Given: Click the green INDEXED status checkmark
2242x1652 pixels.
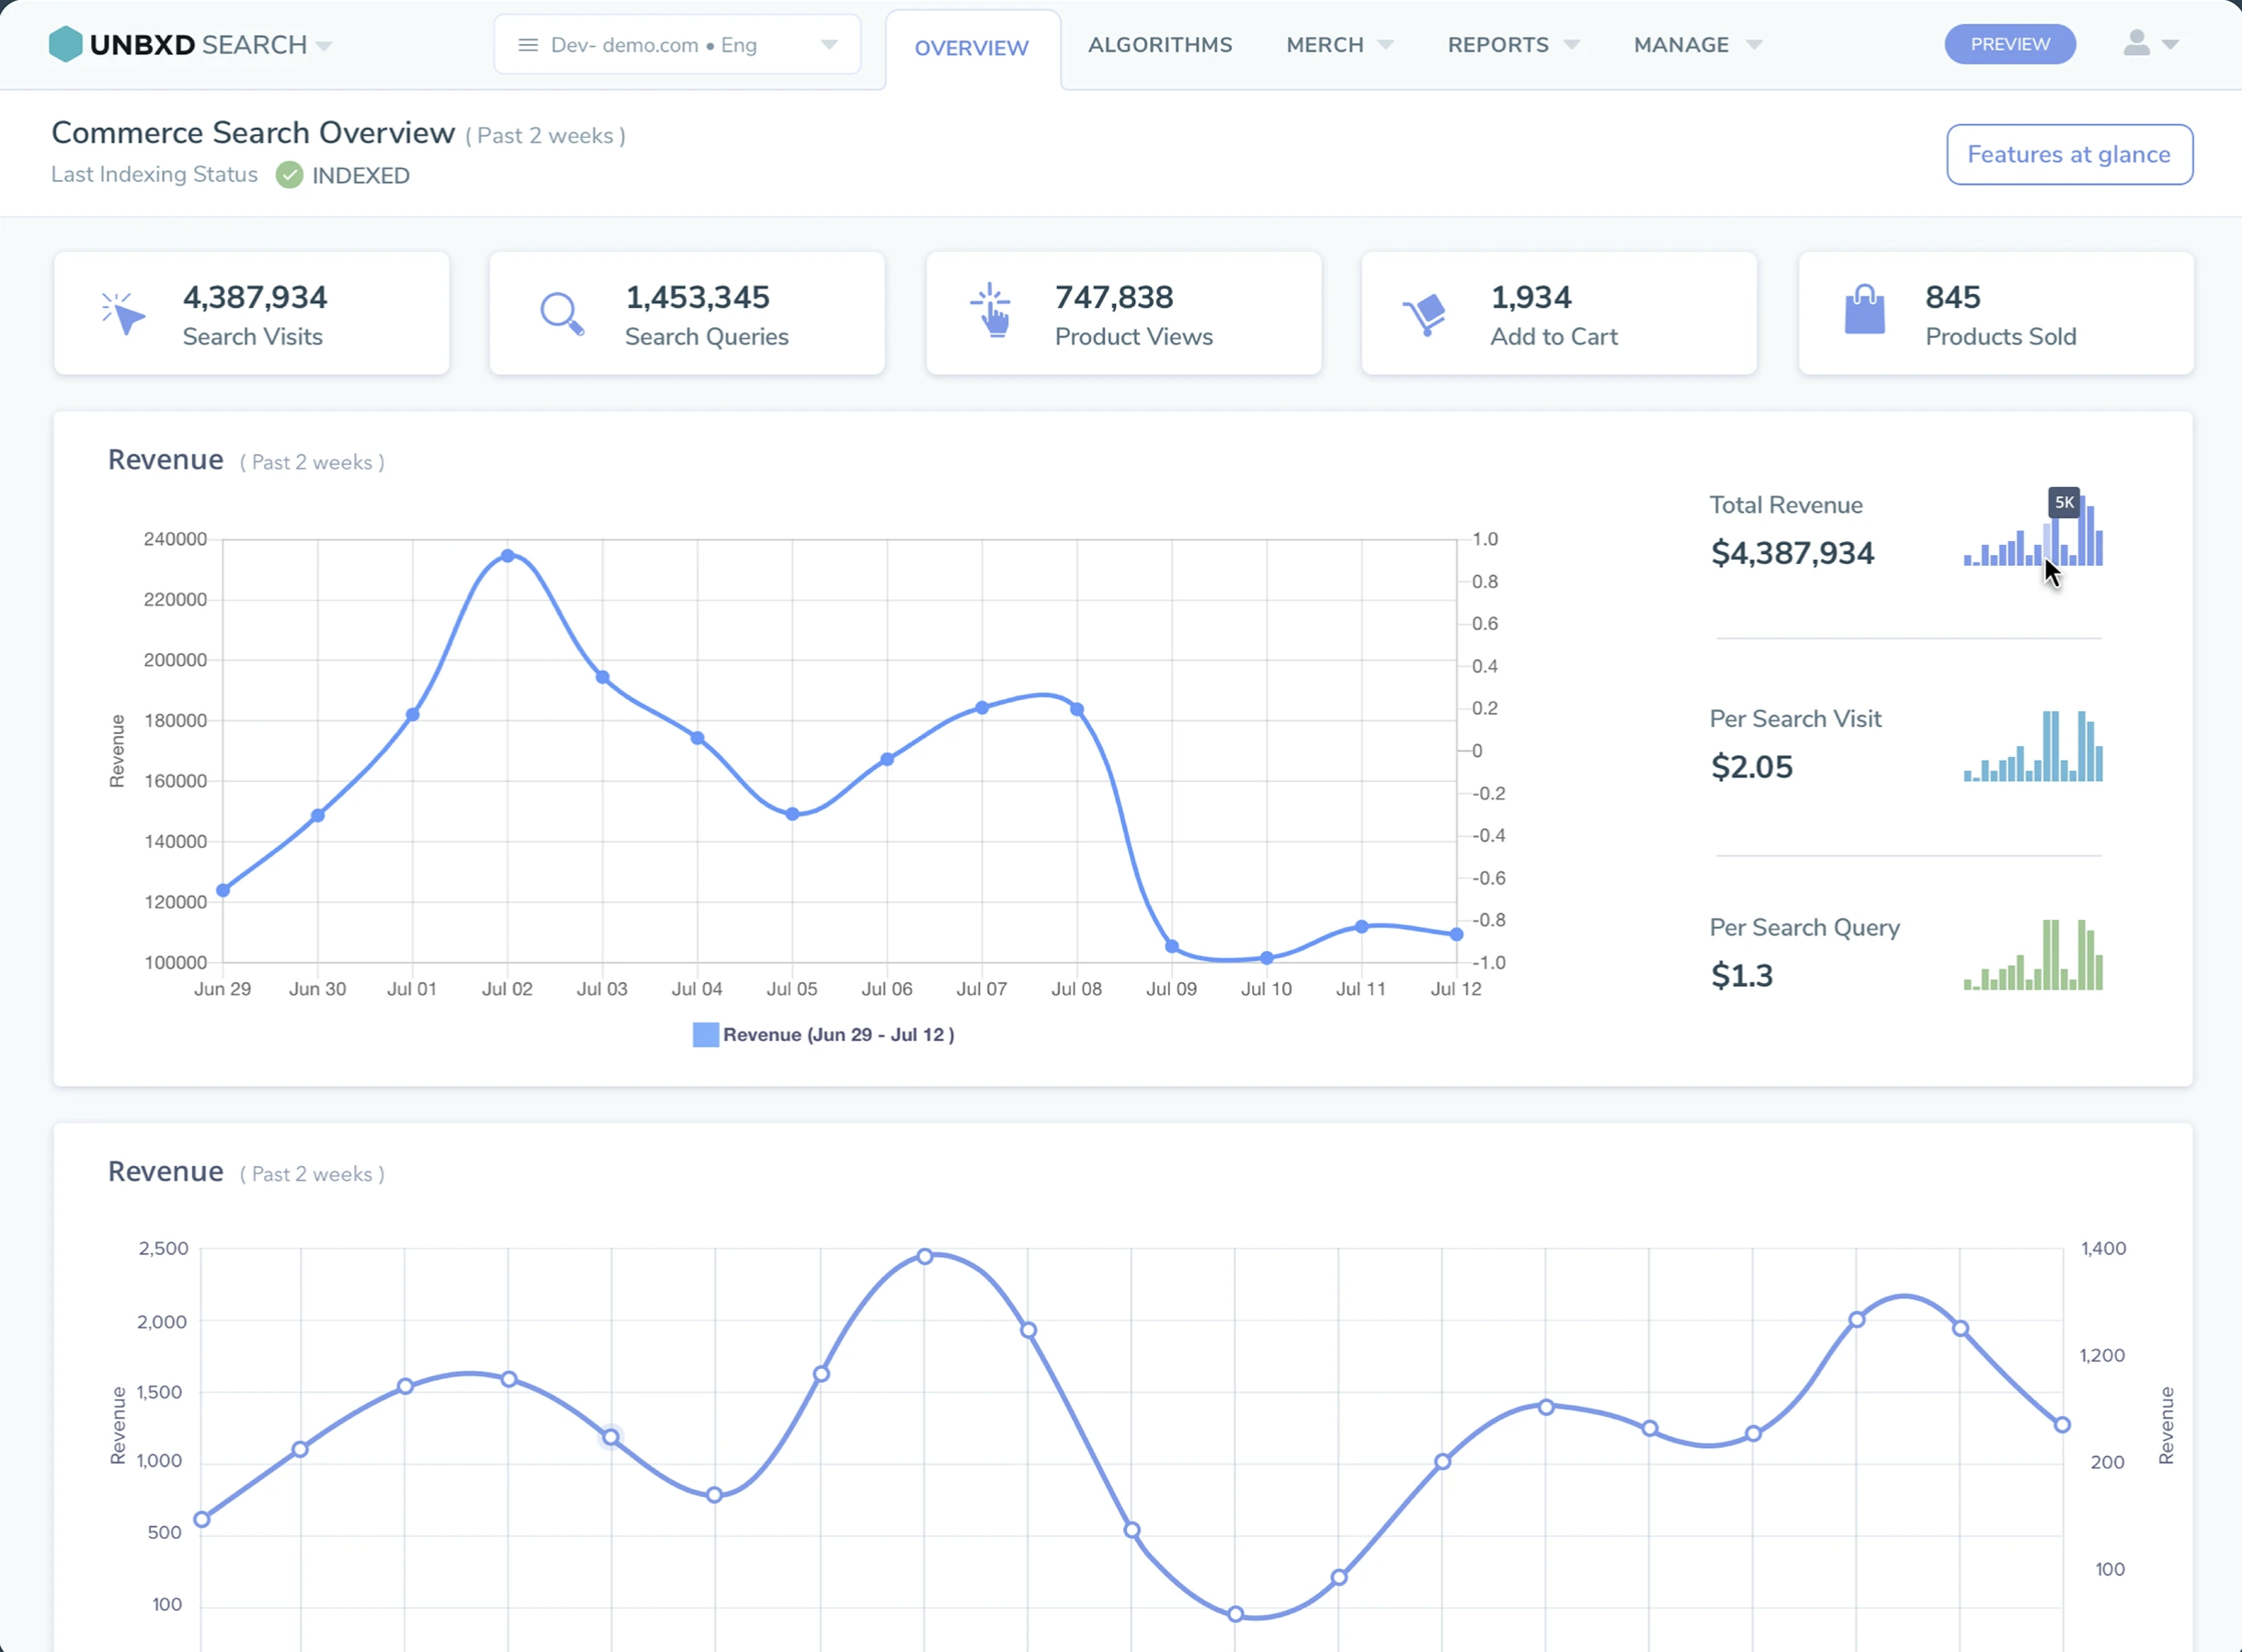Looking at the screenshot, I should (290, 175).
